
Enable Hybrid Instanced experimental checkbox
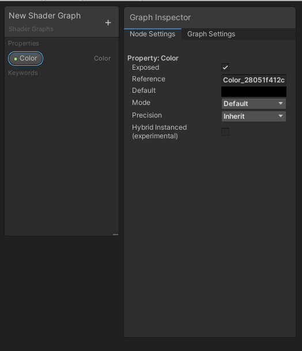(225, 132)
